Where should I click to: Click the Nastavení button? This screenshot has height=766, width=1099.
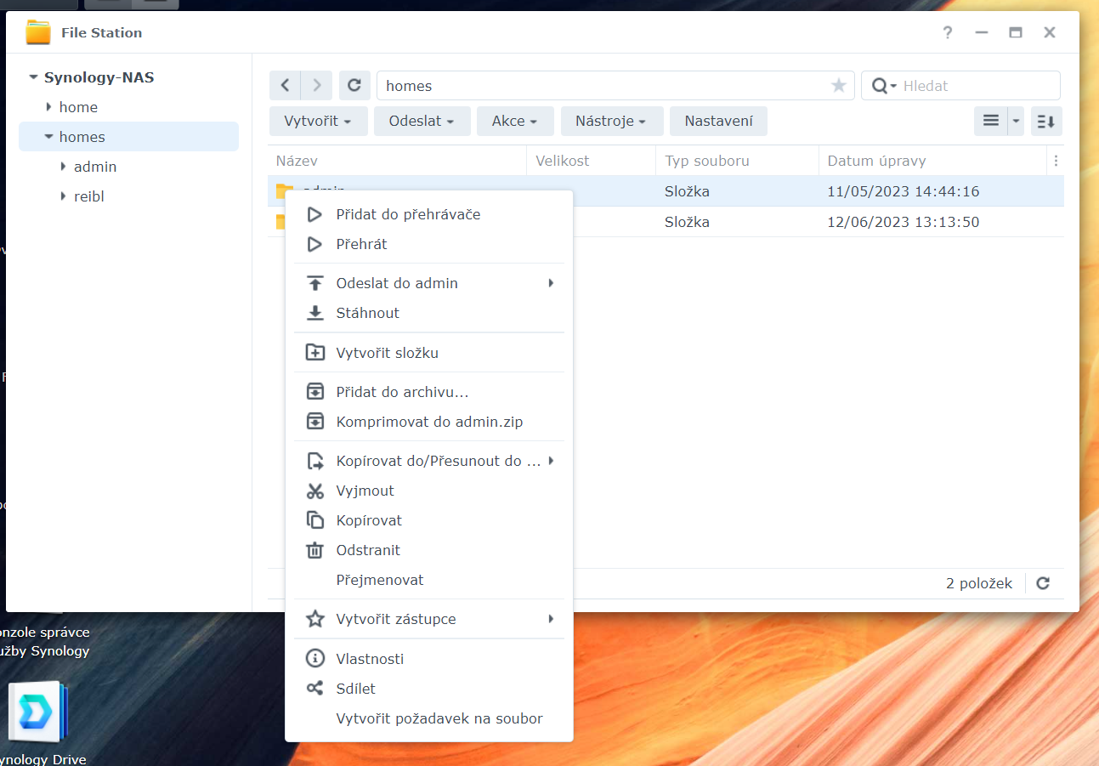[718, 121]
